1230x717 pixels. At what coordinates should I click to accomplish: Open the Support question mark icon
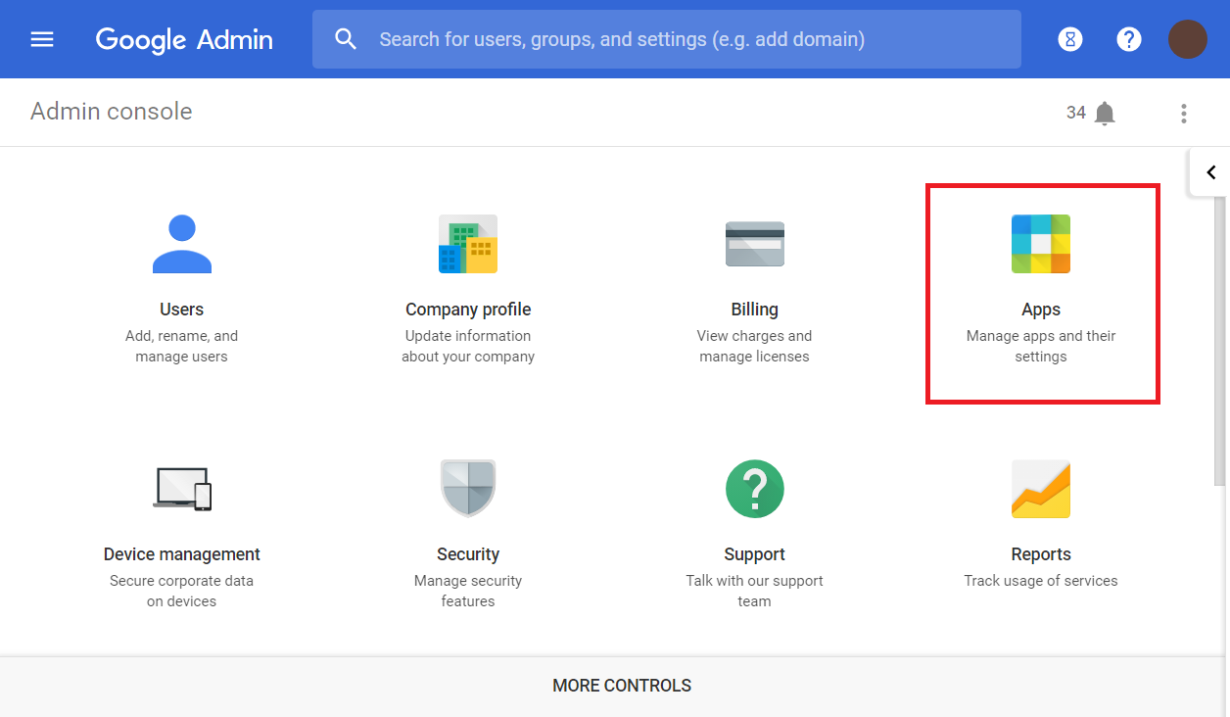click(x=754, y=489)
